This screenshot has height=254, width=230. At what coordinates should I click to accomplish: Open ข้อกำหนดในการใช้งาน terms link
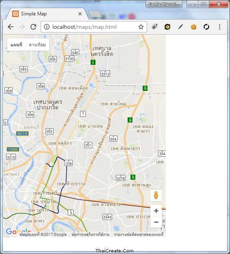point(90,235)
